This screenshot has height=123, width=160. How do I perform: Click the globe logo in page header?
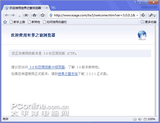click(142, 35)
